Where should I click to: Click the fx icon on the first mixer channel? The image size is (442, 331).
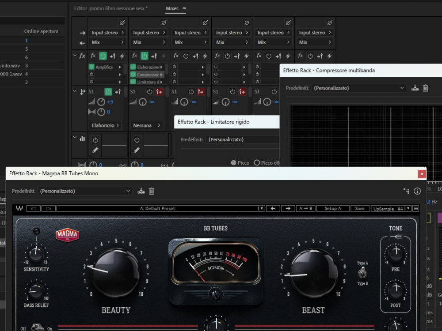(93, 56)
